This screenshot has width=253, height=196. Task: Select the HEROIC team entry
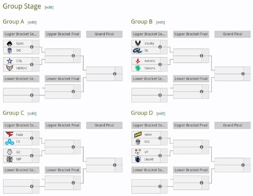point(22,68)
